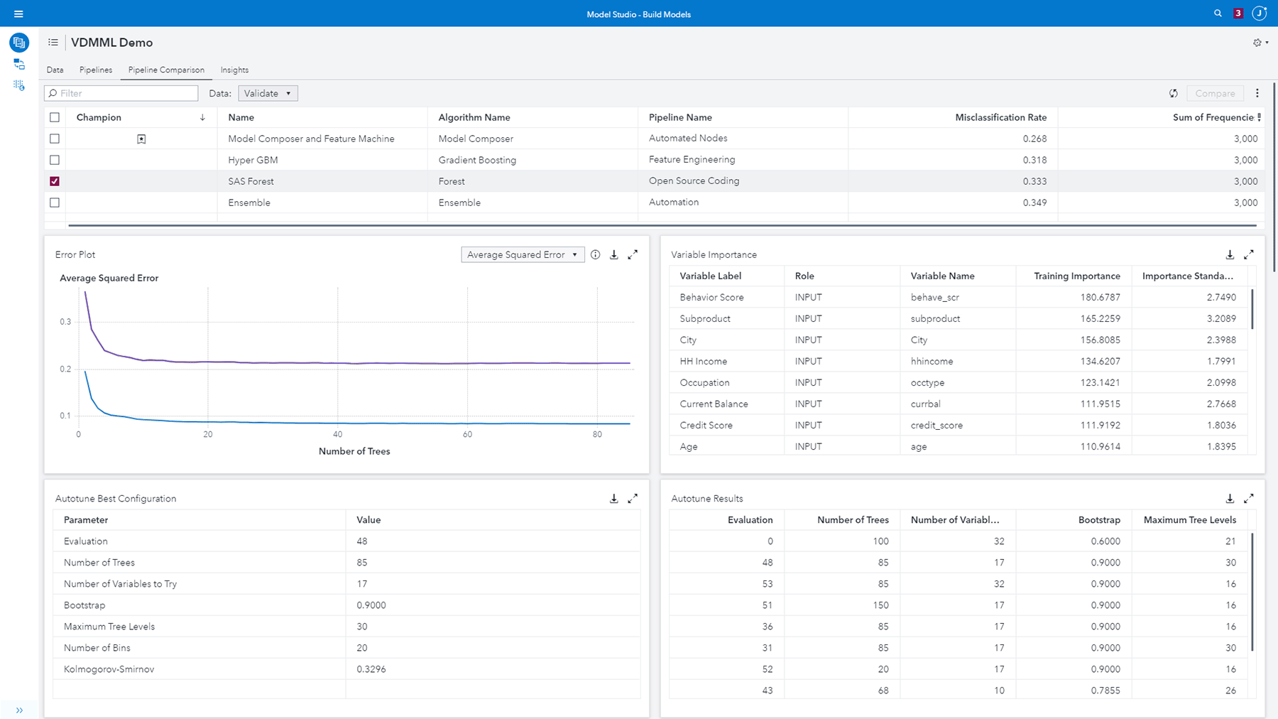This screenshot has height=719, width=1278.
Task: Open the vertical ellipsis more options menu
Action: (1257, 93)
